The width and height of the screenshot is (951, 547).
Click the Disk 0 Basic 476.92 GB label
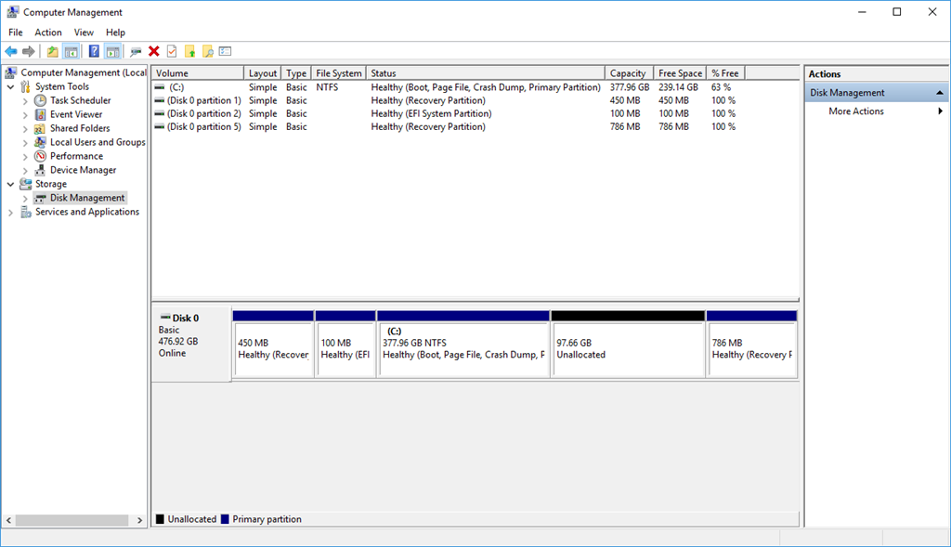pos(191,345)
